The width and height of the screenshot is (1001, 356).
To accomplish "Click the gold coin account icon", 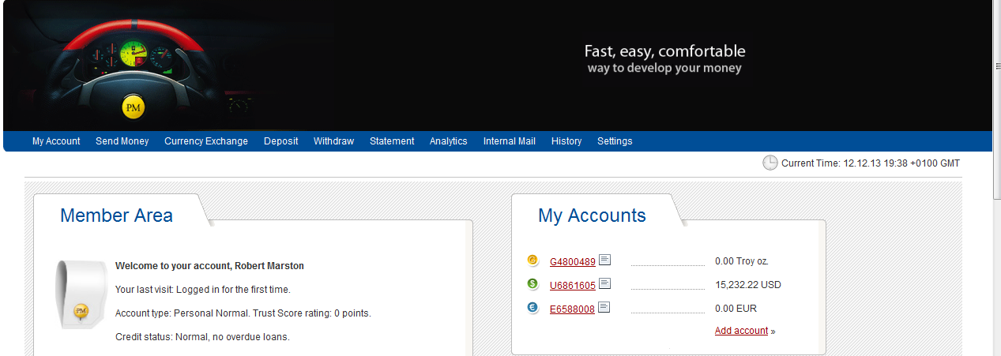I will pos(532,260).
